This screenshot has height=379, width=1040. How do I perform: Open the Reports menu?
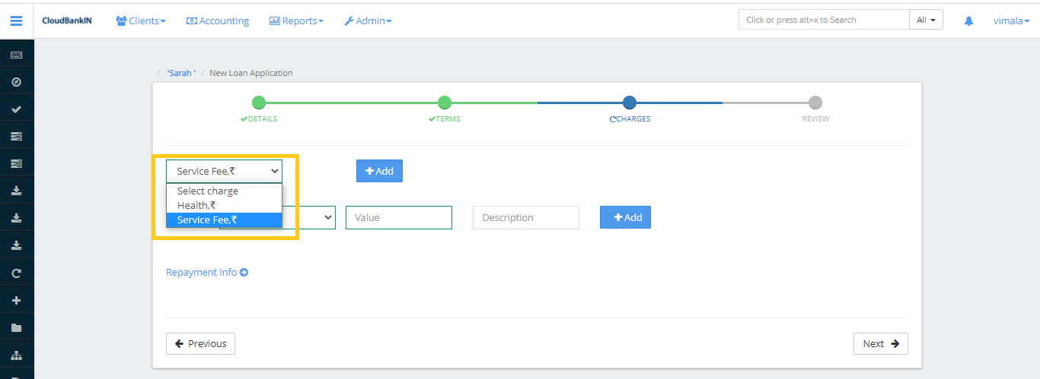pos(296,21)
